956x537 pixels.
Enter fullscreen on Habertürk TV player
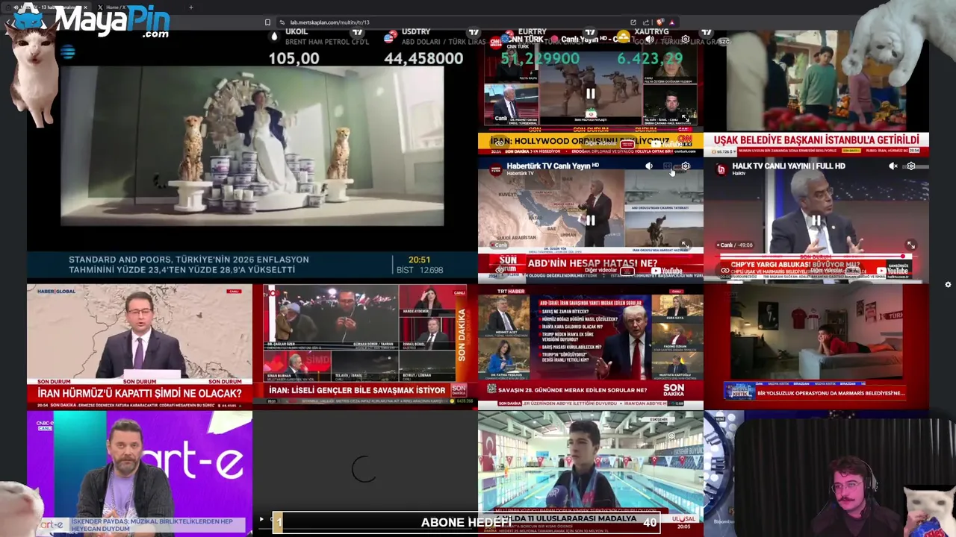pyautogui.click(x=686, y=245)
